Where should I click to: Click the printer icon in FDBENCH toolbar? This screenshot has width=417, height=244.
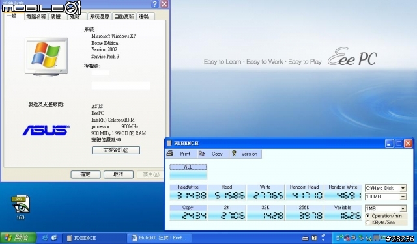pos(170,154)
